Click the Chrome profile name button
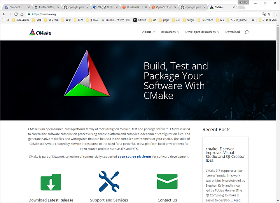Image resolution: width=280 pixels, height=203 pixels. pyautogui.click(x=243, y=2)
